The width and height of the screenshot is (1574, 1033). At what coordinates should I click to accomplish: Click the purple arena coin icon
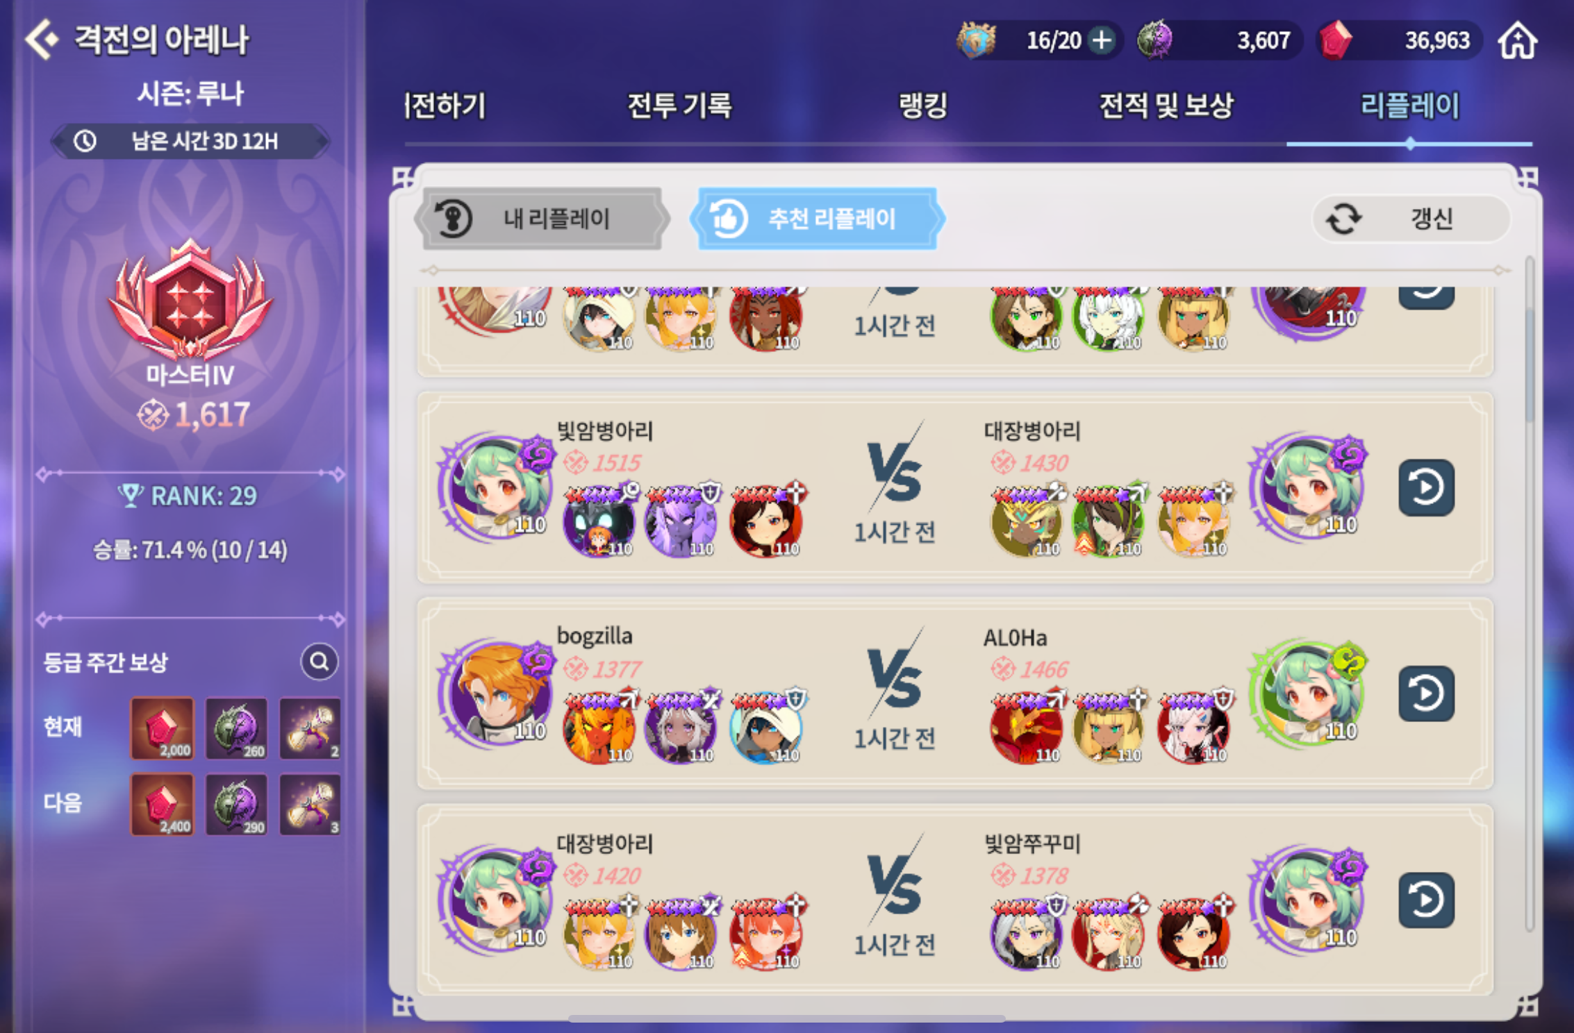pos(1155,40)
